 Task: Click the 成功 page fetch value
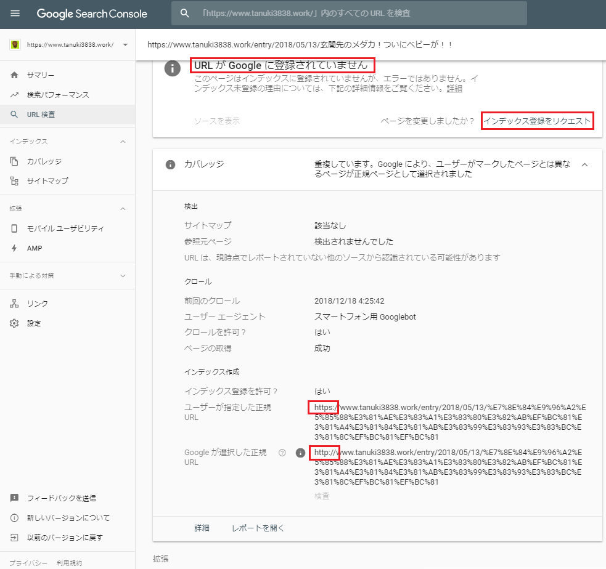(322, 348)
